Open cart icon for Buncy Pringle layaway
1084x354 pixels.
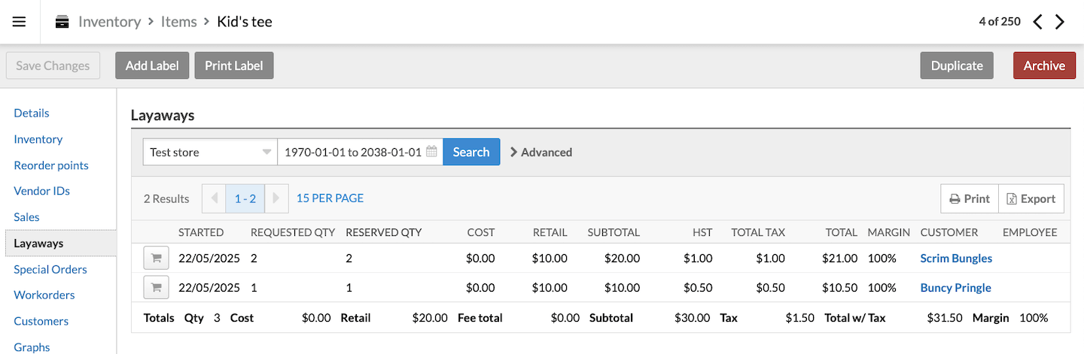point(156,287)
